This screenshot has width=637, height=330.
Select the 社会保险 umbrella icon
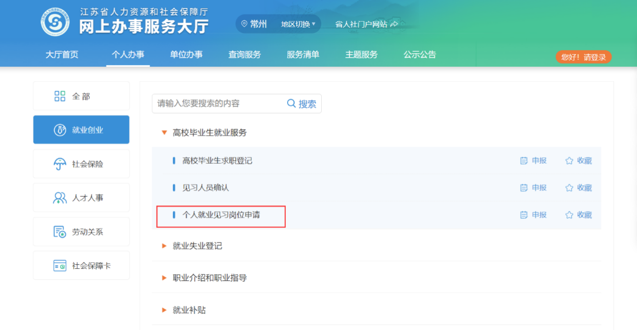(x=60, y=164)
